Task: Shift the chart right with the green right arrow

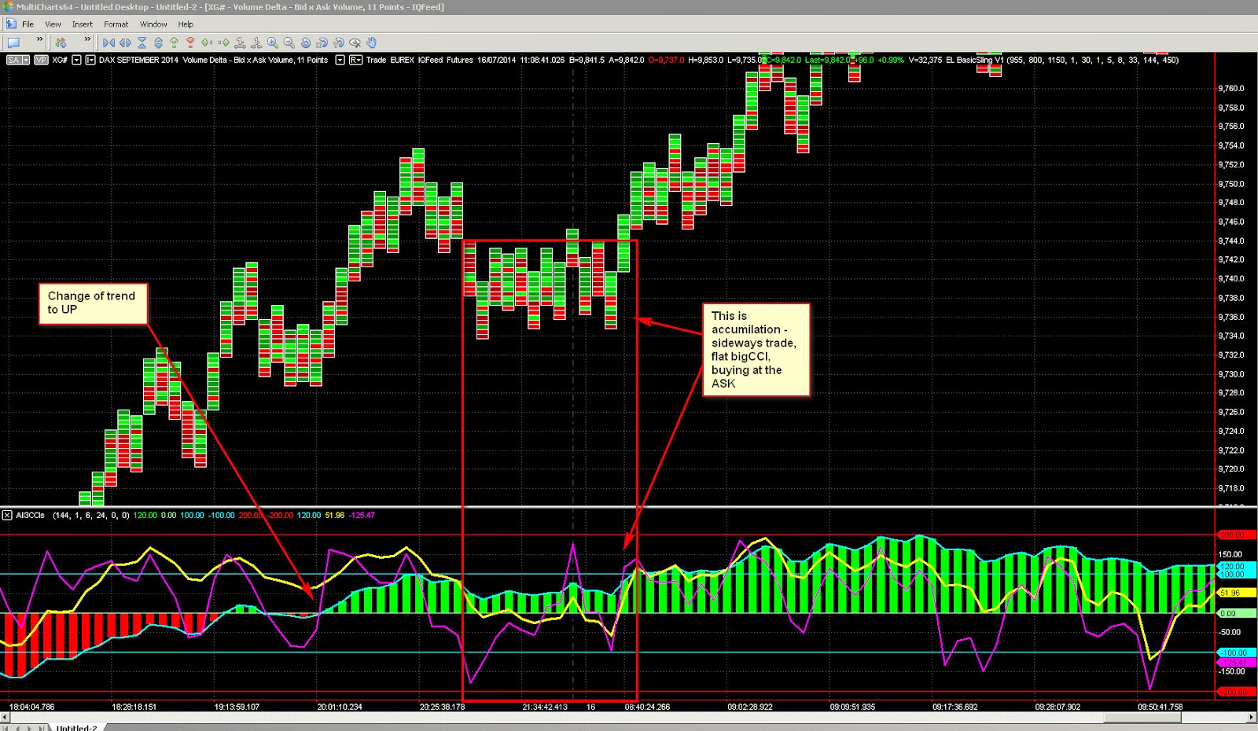Action: tap(223, 42)
